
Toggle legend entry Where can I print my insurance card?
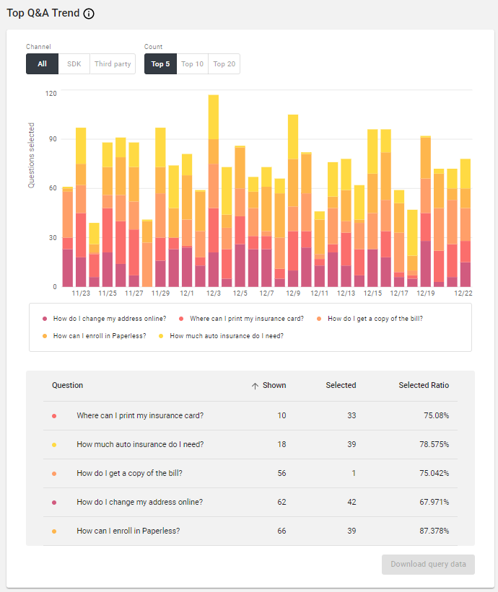point(242,319)
